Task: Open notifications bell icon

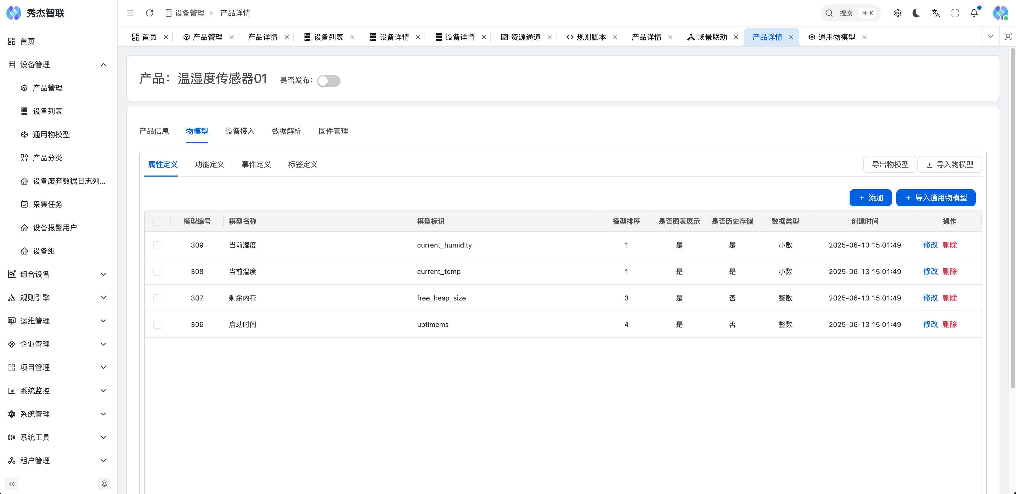Action: click(974, 13)
